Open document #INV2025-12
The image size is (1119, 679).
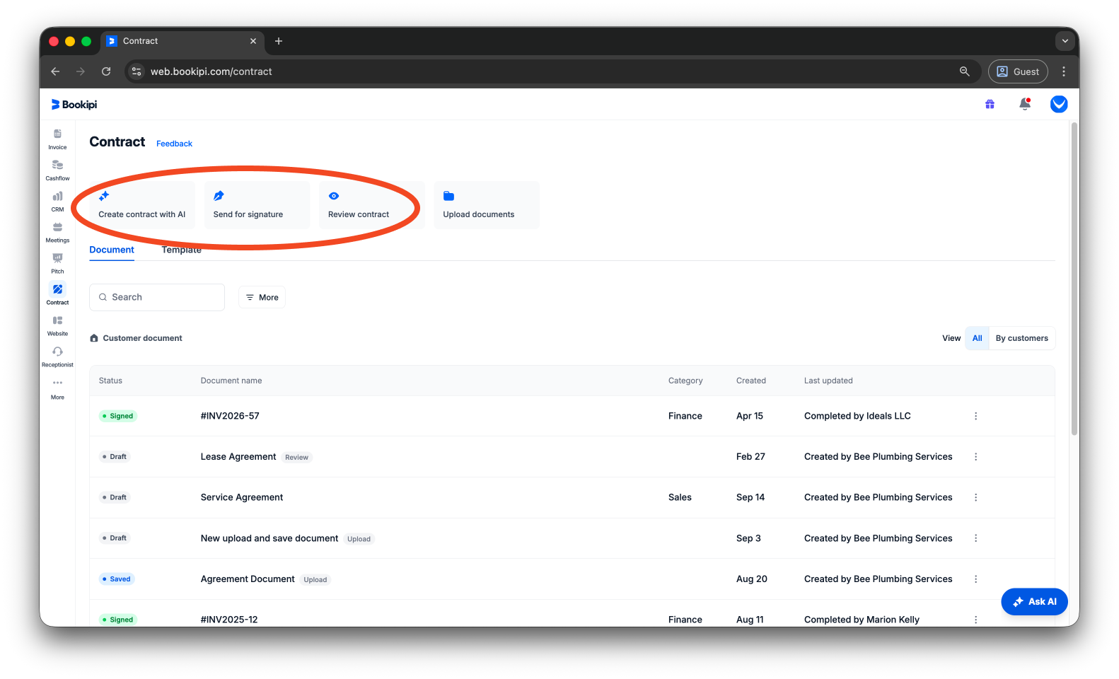coord(229,620)
